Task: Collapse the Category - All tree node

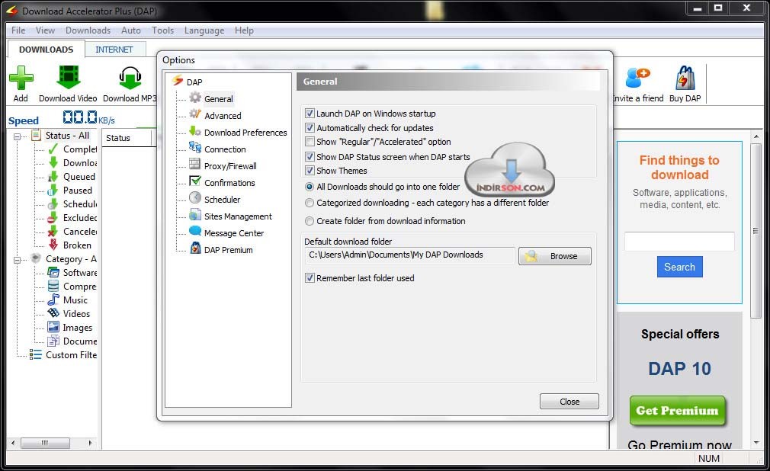Action: (18, 260)
